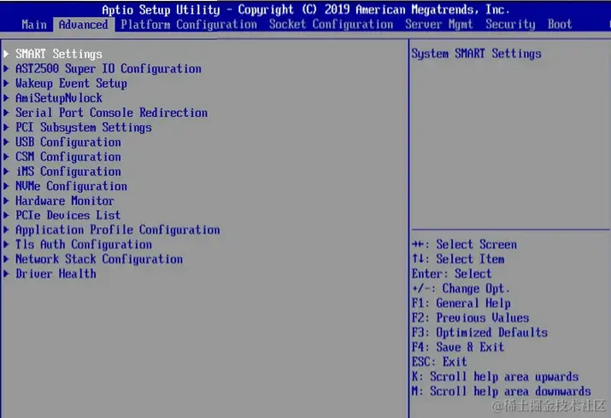Click arrow beside Network Stack Configuration

[x=6, y=258]
